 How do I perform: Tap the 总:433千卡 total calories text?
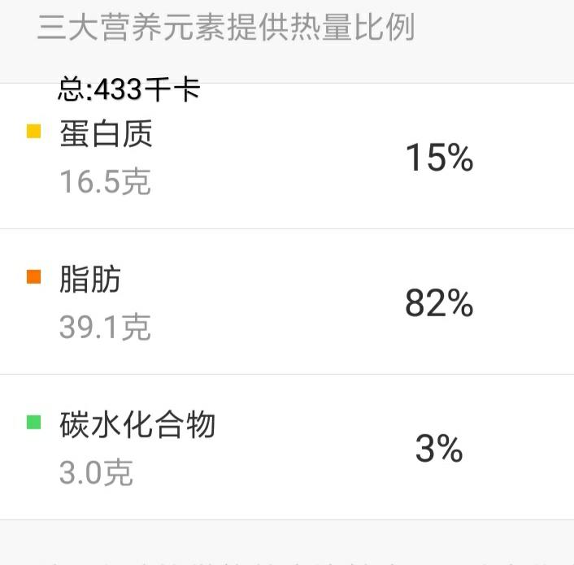click(129, 89)
